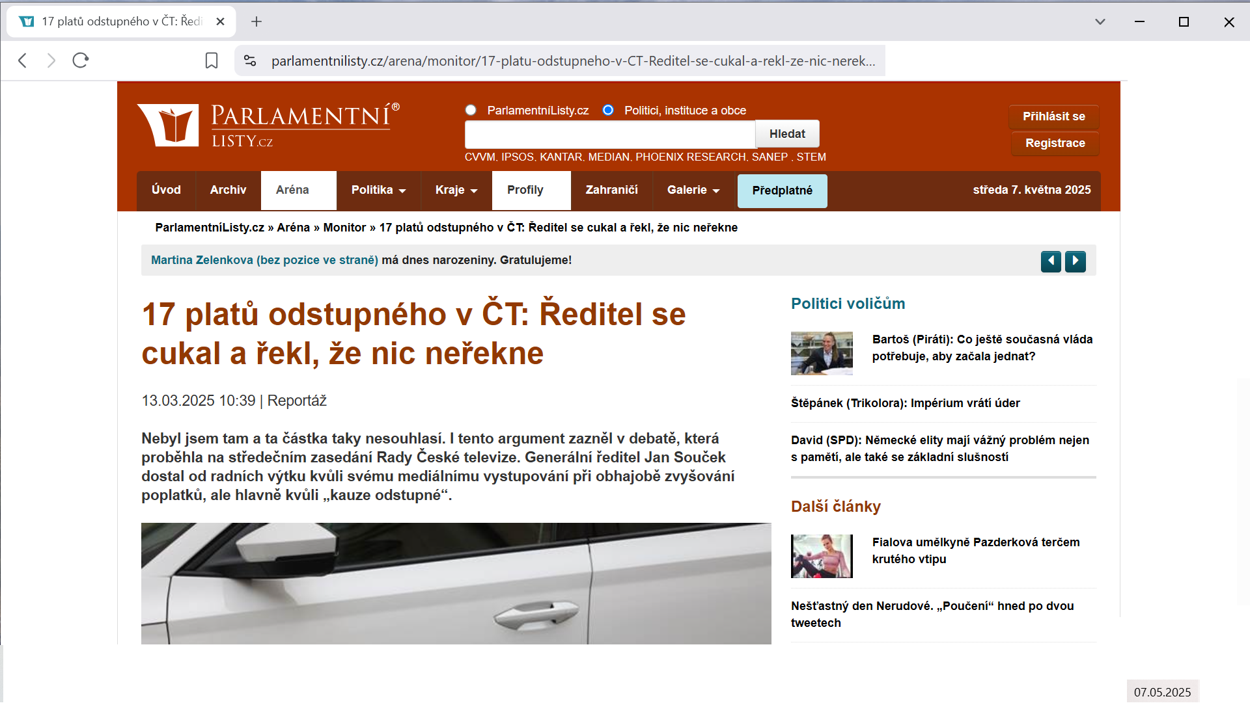Expand the Galerie dropdown menu
The image size is (1250, 714).
(x=693, y=190)
